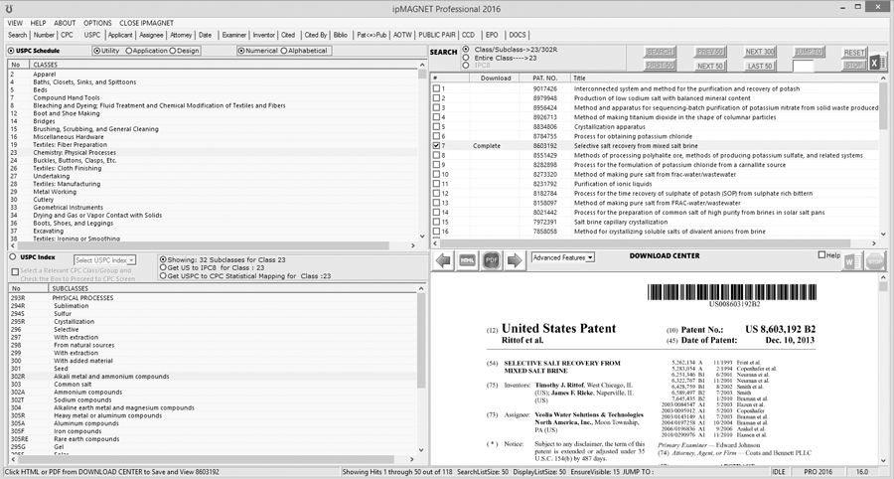
Task: Click CLOSE IPMAGNET menu item
Action: pyautogui.click(x=147, y=24)
